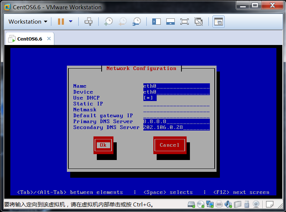This screenshot has width=286, height=212.
Task: Click the Secondary DNS Server label
Action: (x=106, y=127)
